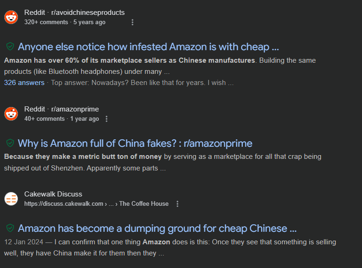
Task: Open 'Amazon has become a dumping ground' result
Action: tap(157, 229)
